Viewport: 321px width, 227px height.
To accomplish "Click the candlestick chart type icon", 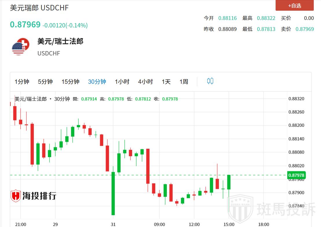I will point(210,81).
